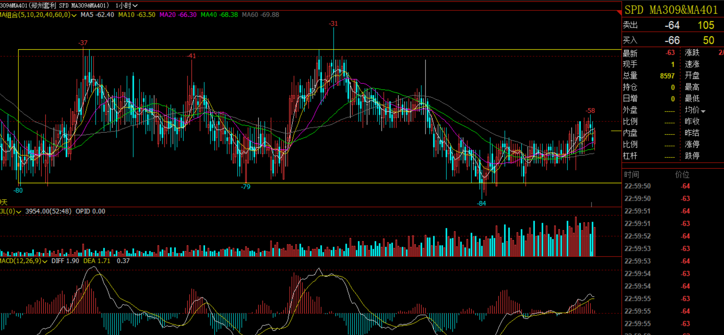Click the red corner triangle beside quote panel
The width and height of the screenshot is (724, 335).
click(619, 13)
